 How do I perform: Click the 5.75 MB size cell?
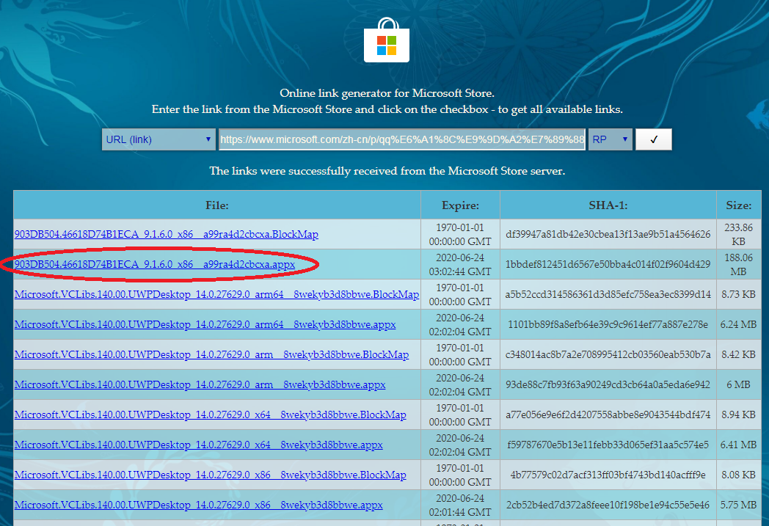[x=739, y=505]
